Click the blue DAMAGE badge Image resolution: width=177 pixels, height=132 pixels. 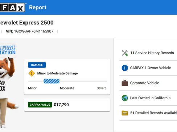(x=37, y=65)
